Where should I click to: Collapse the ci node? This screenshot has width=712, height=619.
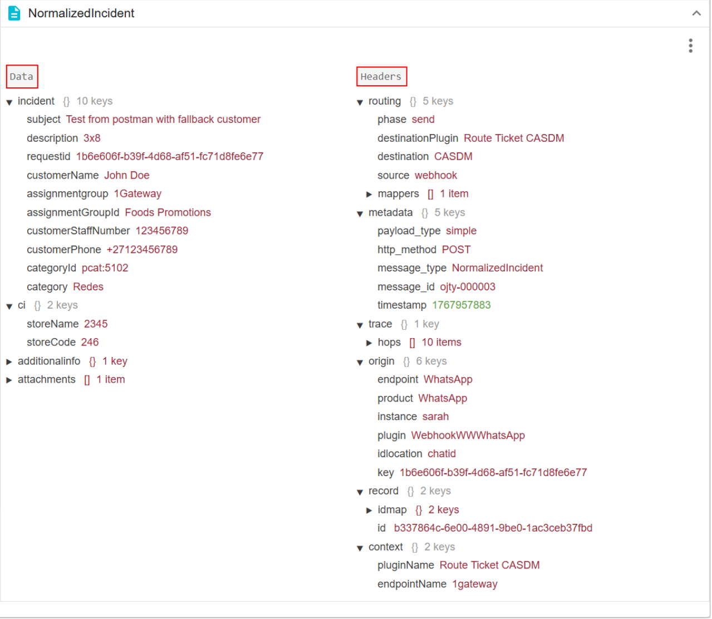coord(9,306)
